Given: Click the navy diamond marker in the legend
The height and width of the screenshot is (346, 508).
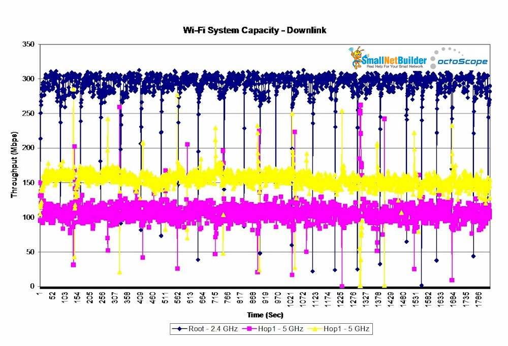Looking at the screenshot, I should 179,329.
